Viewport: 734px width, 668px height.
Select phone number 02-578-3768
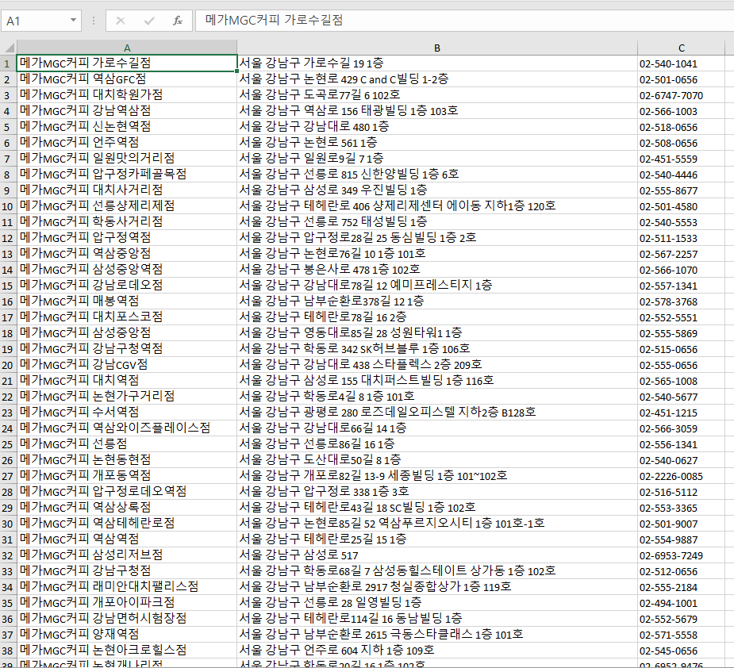coord(681,301)
